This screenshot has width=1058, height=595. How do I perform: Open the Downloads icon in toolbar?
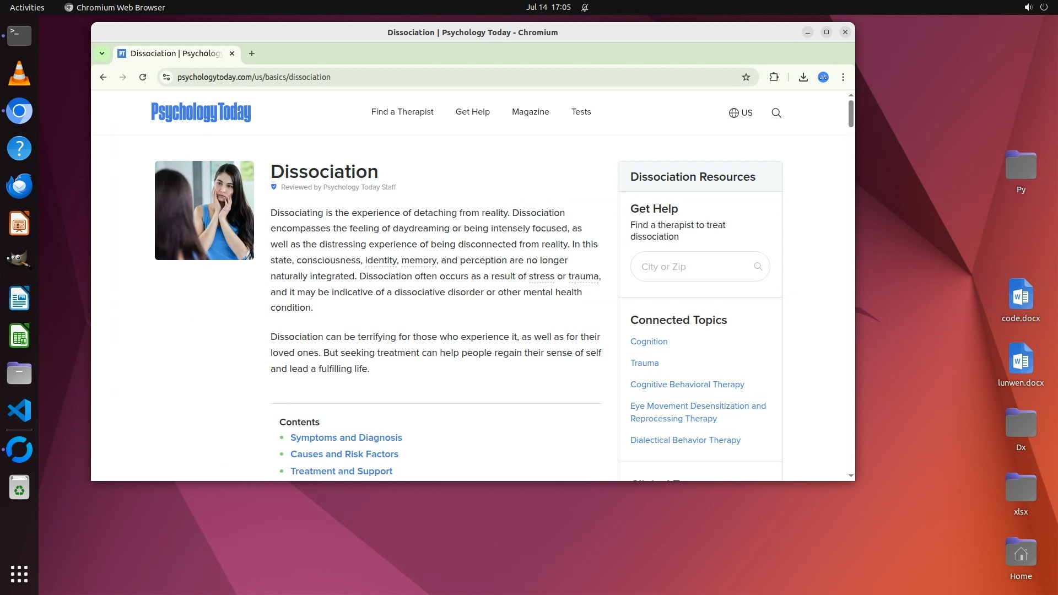(803, 77)
